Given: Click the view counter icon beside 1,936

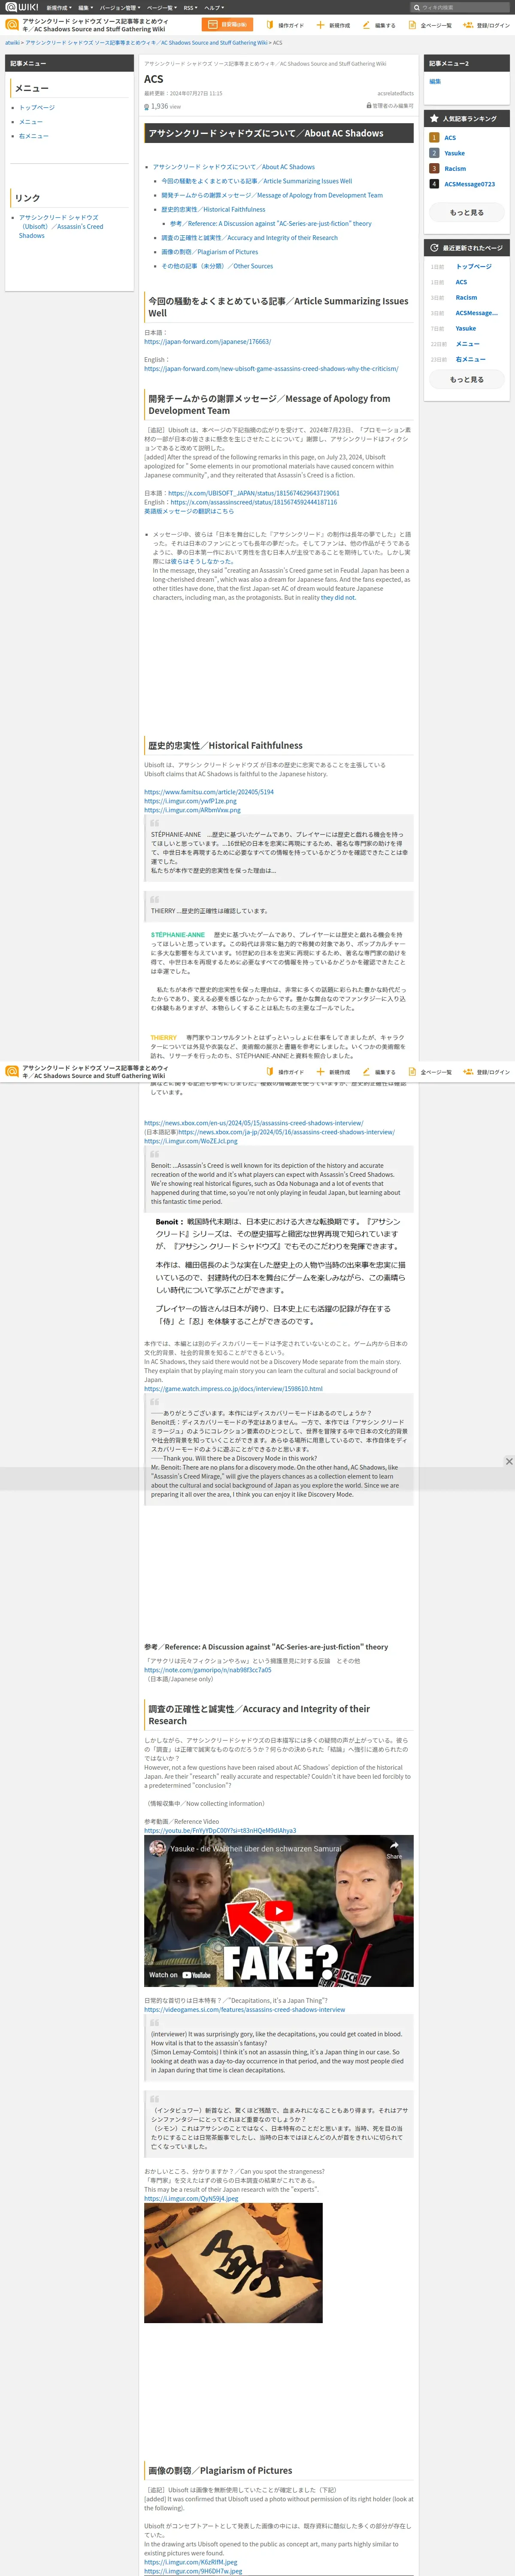Looking at the screenshot, I should pos(147,106).
